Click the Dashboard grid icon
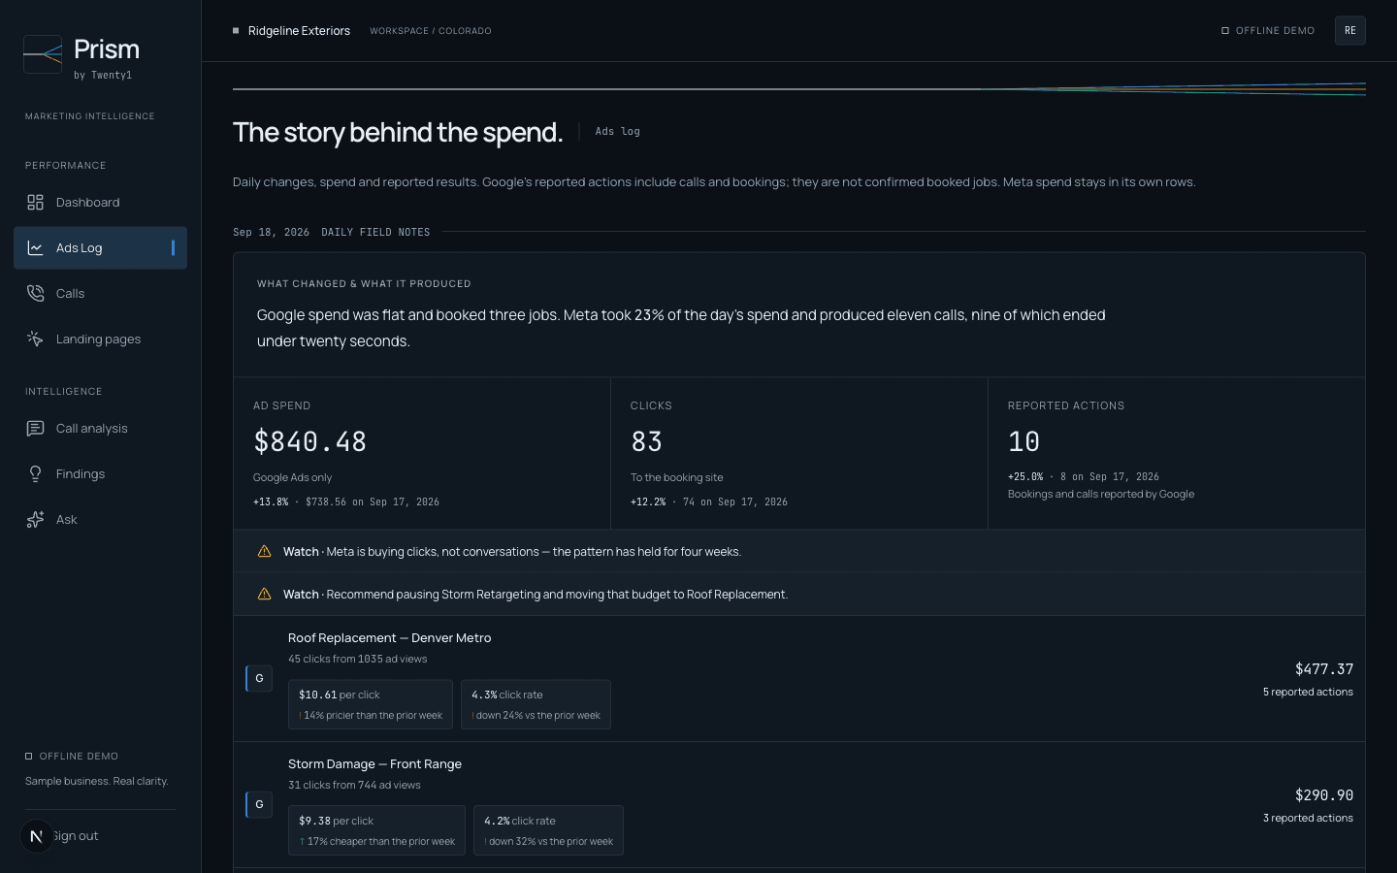Screen dimensions: 1397x873 35,202
